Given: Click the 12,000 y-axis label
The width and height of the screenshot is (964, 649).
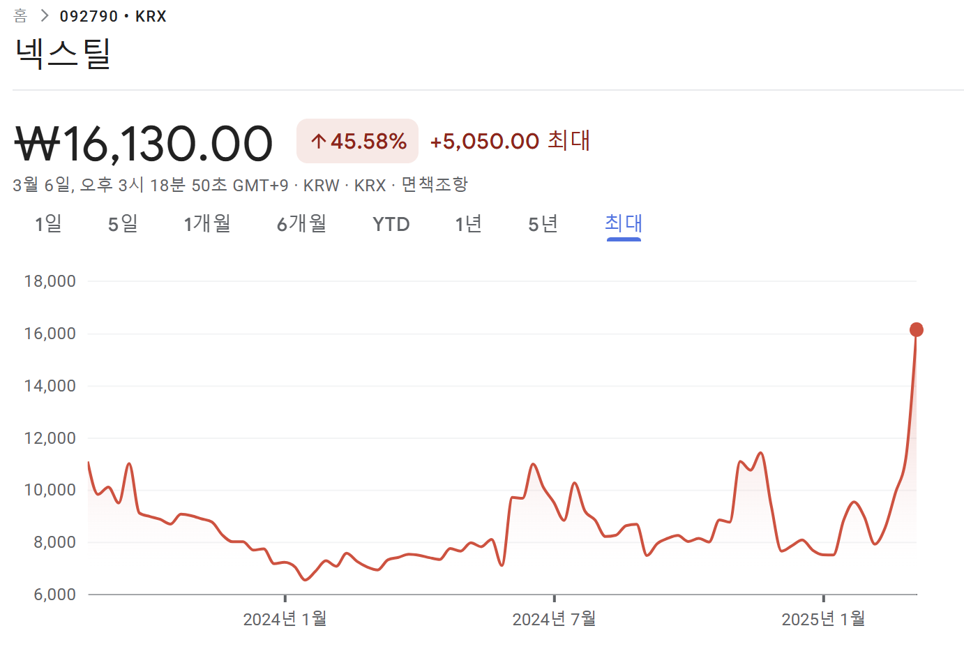Looking at the screenshot, I should pyautogui.click(x=50, y=438).
